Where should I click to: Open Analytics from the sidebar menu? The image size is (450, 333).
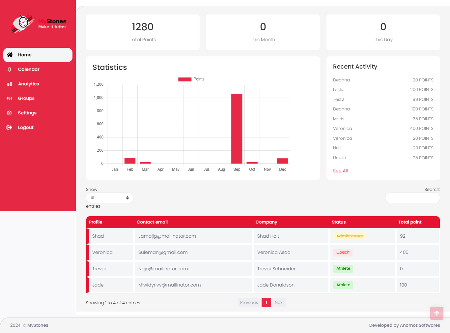[28, 84]
